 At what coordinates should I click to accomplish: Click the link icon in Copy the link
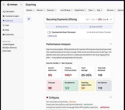(x=57, y=27)
